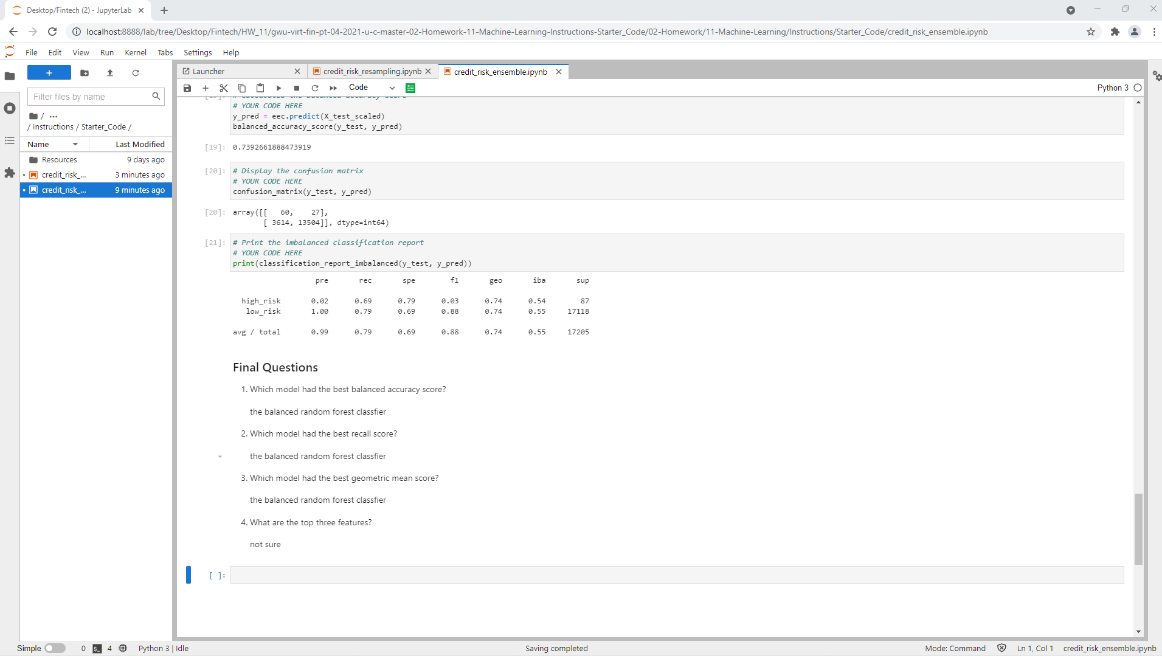This screenshot has width=1162, height=656.
Task: Collapse the markdown cell with the arrow
Action: point(220,456)
